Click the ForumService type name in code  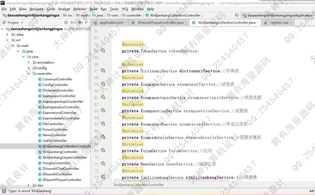(x=153, y=151)
